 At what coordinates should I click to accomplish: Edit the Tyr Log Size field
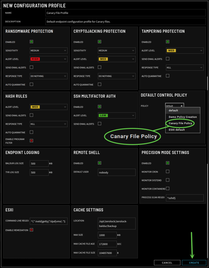[39, 172]
